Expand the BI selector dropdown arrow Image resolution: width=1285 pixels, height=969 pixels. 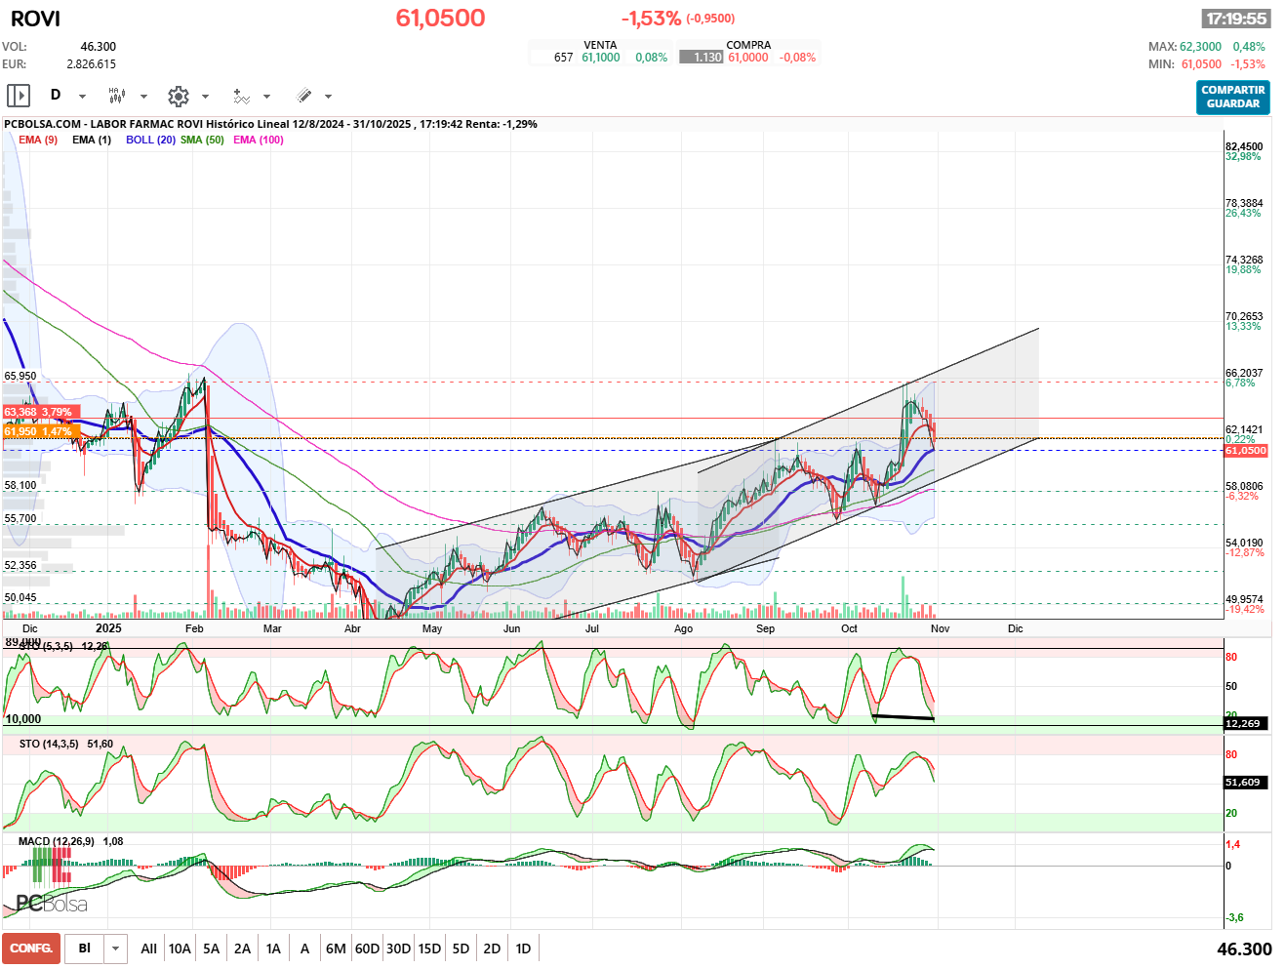tap(116, 949)
